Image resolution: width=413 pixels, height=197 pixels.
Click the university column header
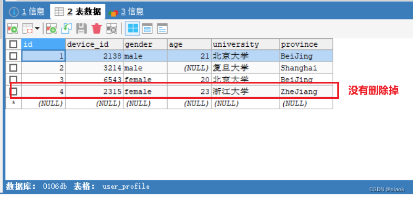pyautogui.click(x=245, y=44)
